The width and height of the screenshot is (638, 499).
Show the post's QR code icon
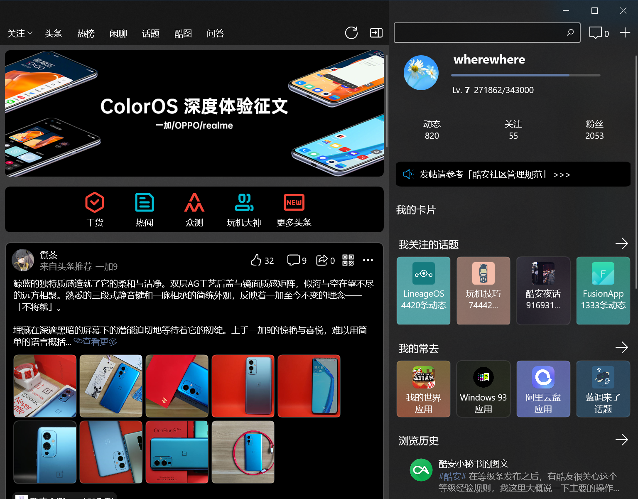tap(348, 260)
